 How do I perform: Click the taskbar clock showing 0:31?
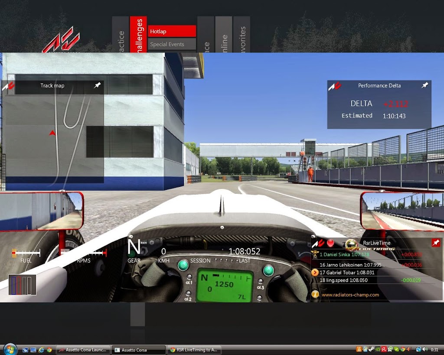pyautogui.click(x=434, y=349)
